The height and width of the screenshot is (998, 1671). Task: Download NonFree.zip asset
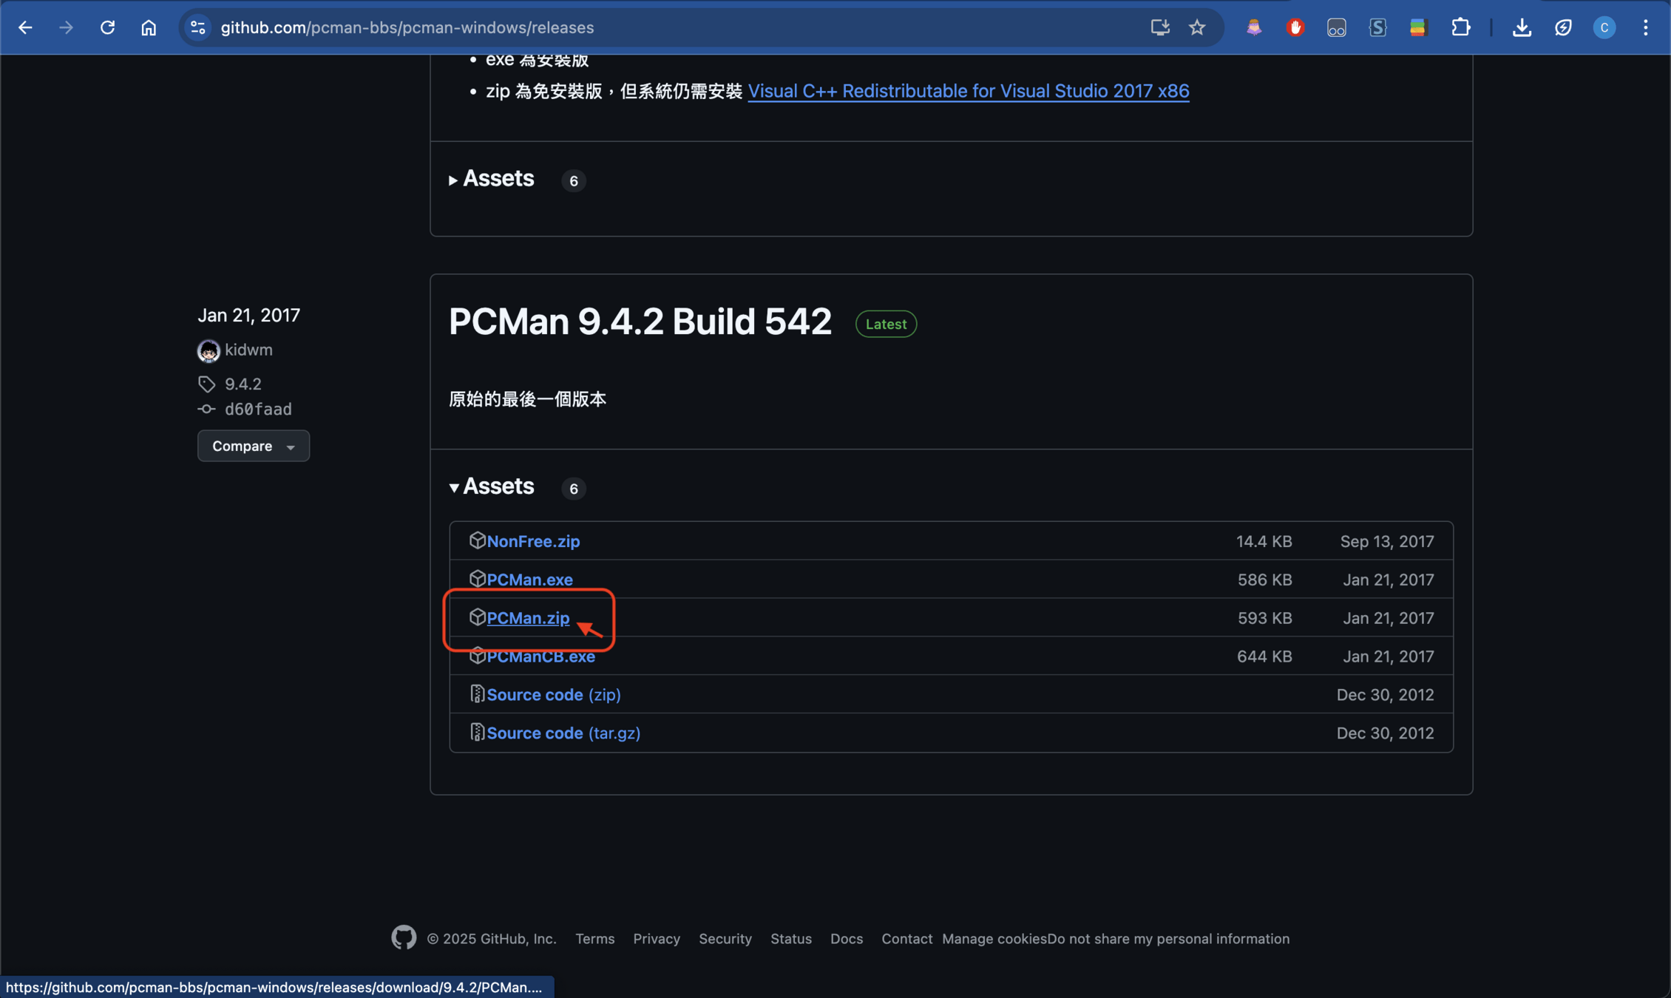pos(532,541)
